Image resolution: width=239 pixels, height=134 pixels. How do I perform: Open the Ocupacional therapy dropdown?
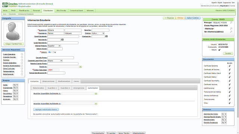(16, 88)
